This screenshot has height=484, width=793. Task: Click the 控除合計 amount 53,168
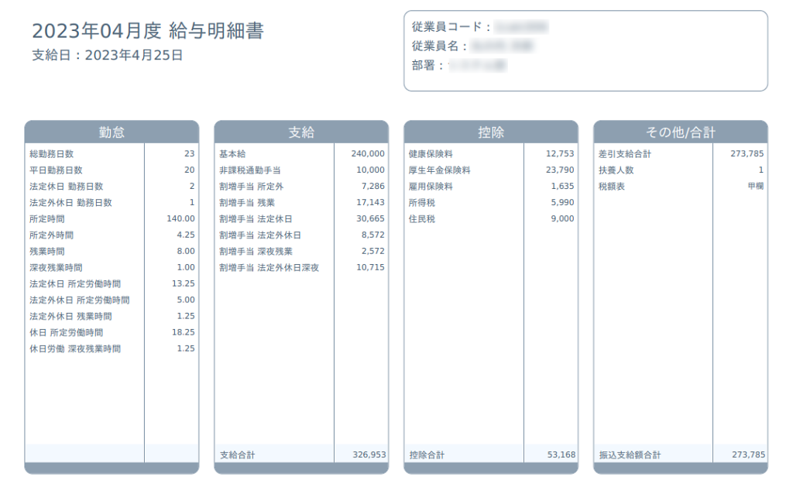tap(561, 455)
